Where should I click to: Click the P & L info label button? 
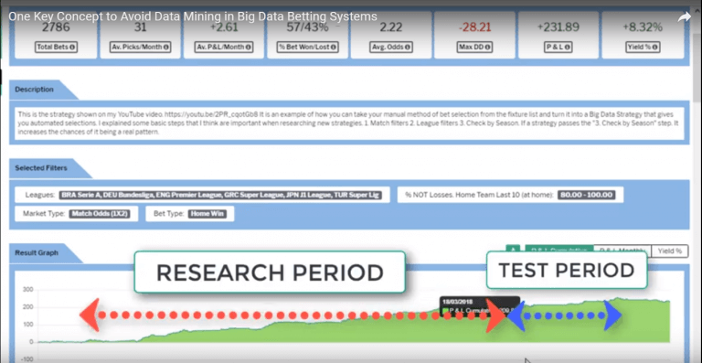[x=558, y=47]
